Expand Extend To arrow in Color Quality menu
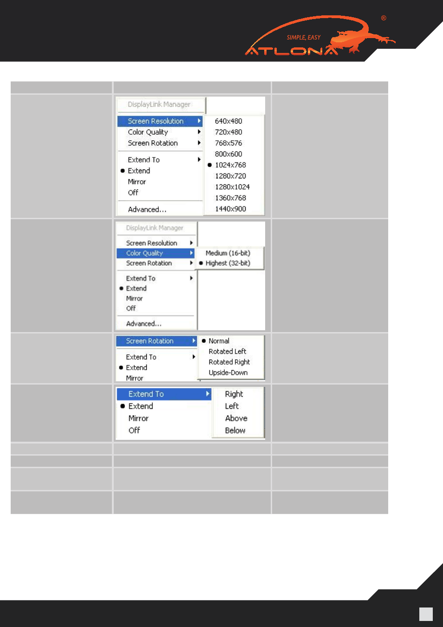The width and height of the screenshot is (443, 627). tap(191, 278)
